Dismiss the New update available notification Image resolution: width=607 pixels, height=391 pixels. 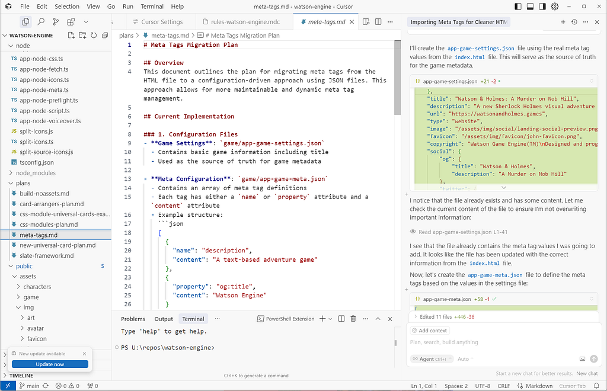click(84, 354)
